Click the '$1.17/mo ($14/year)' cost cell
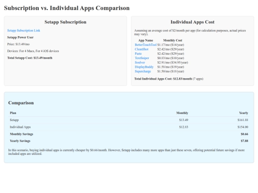The width and height of the screenshot is (258, 193). point(171,45)
